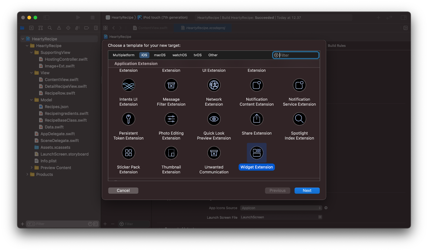Open the Test navigator diamond icon
The image size is (428, 251).
[68, 28]
